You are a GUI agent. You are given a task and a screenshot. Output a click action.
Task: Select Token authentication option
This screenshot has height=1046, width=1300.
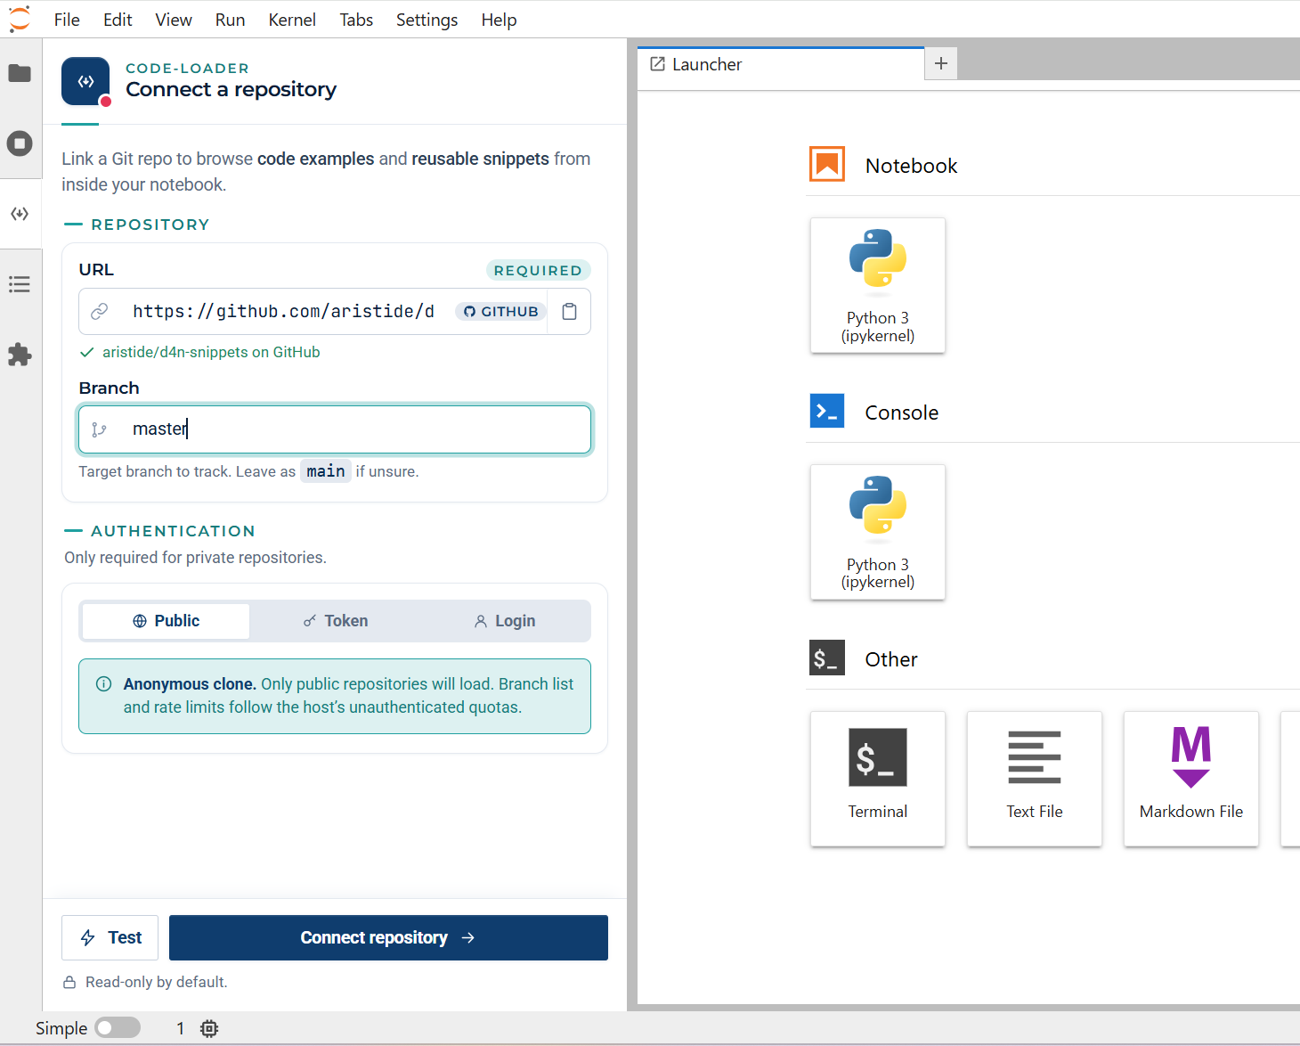pyautogui.click(x=335, y=621)
